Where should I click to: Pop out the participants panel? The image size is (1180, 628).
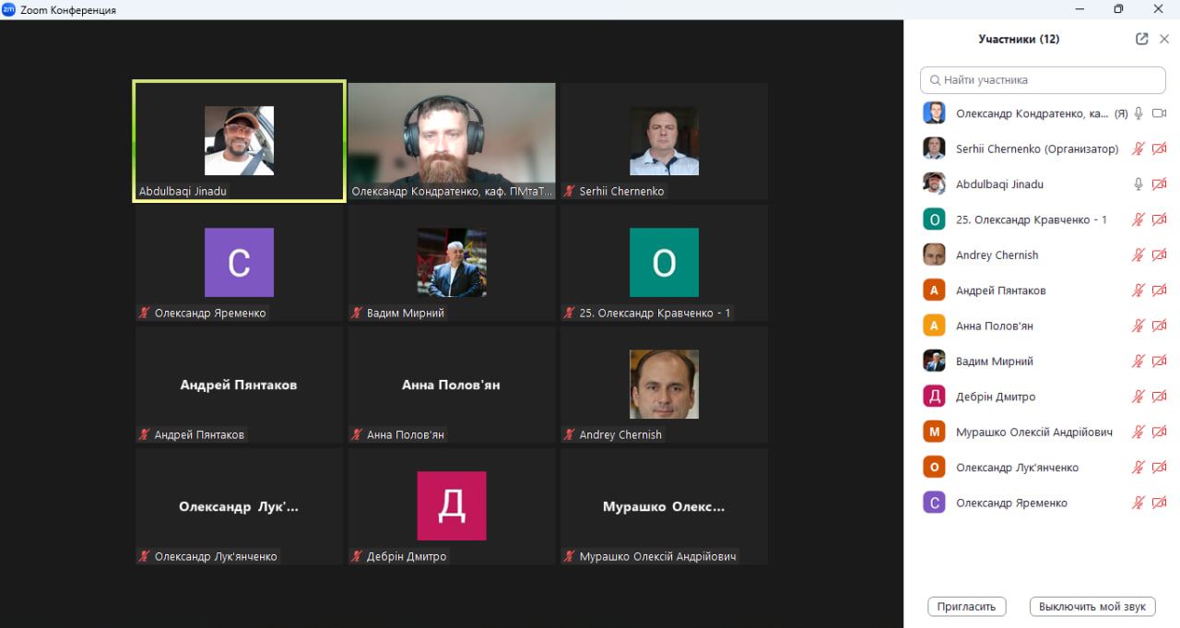point(1142,39)
